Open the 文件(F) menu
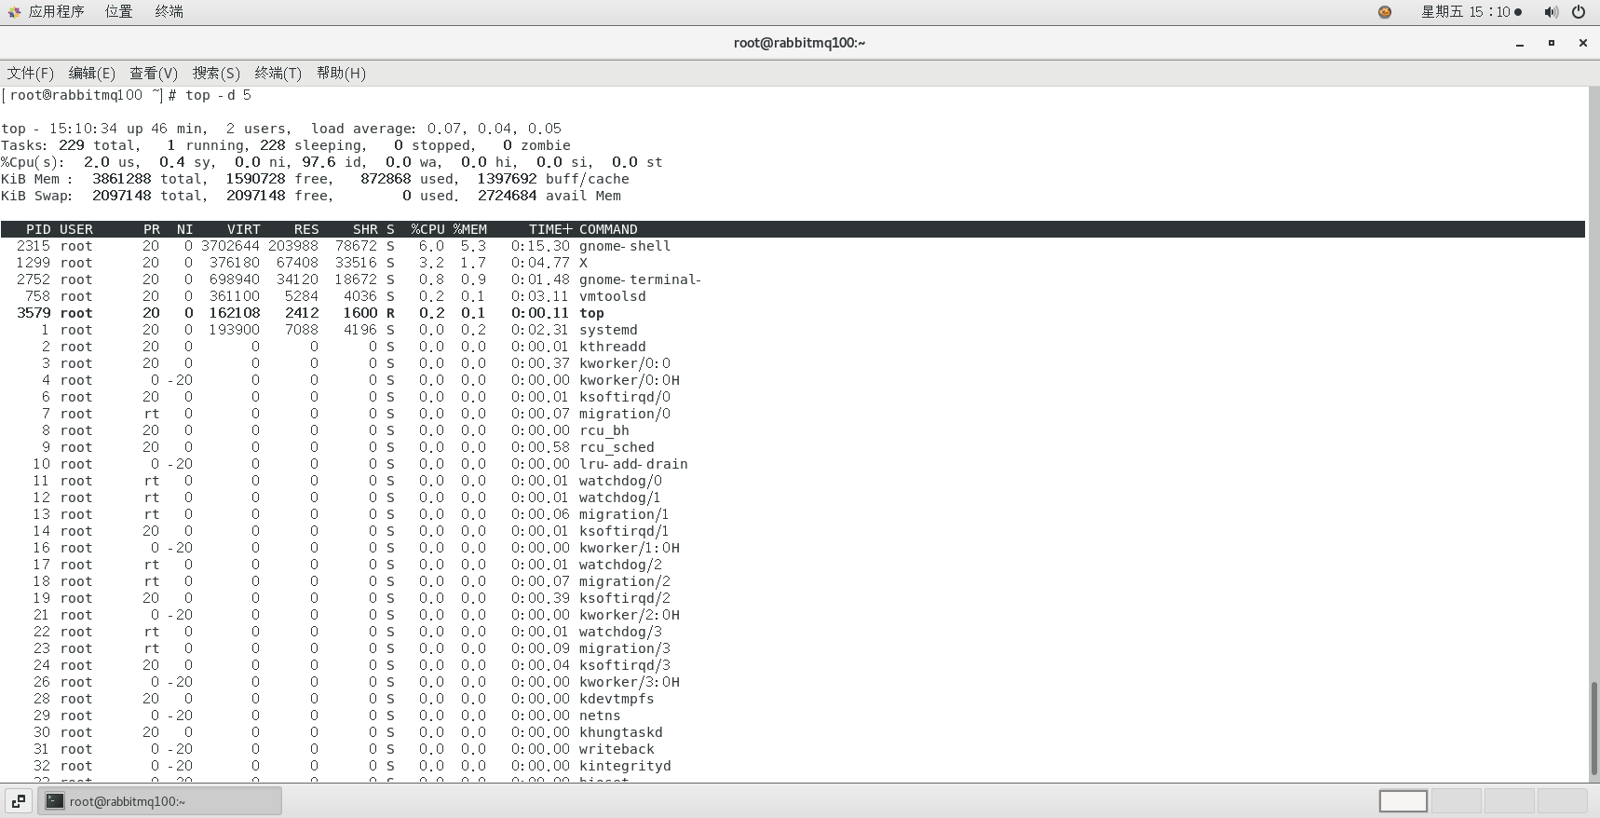 pyautogui.click(x=30, y=73)
